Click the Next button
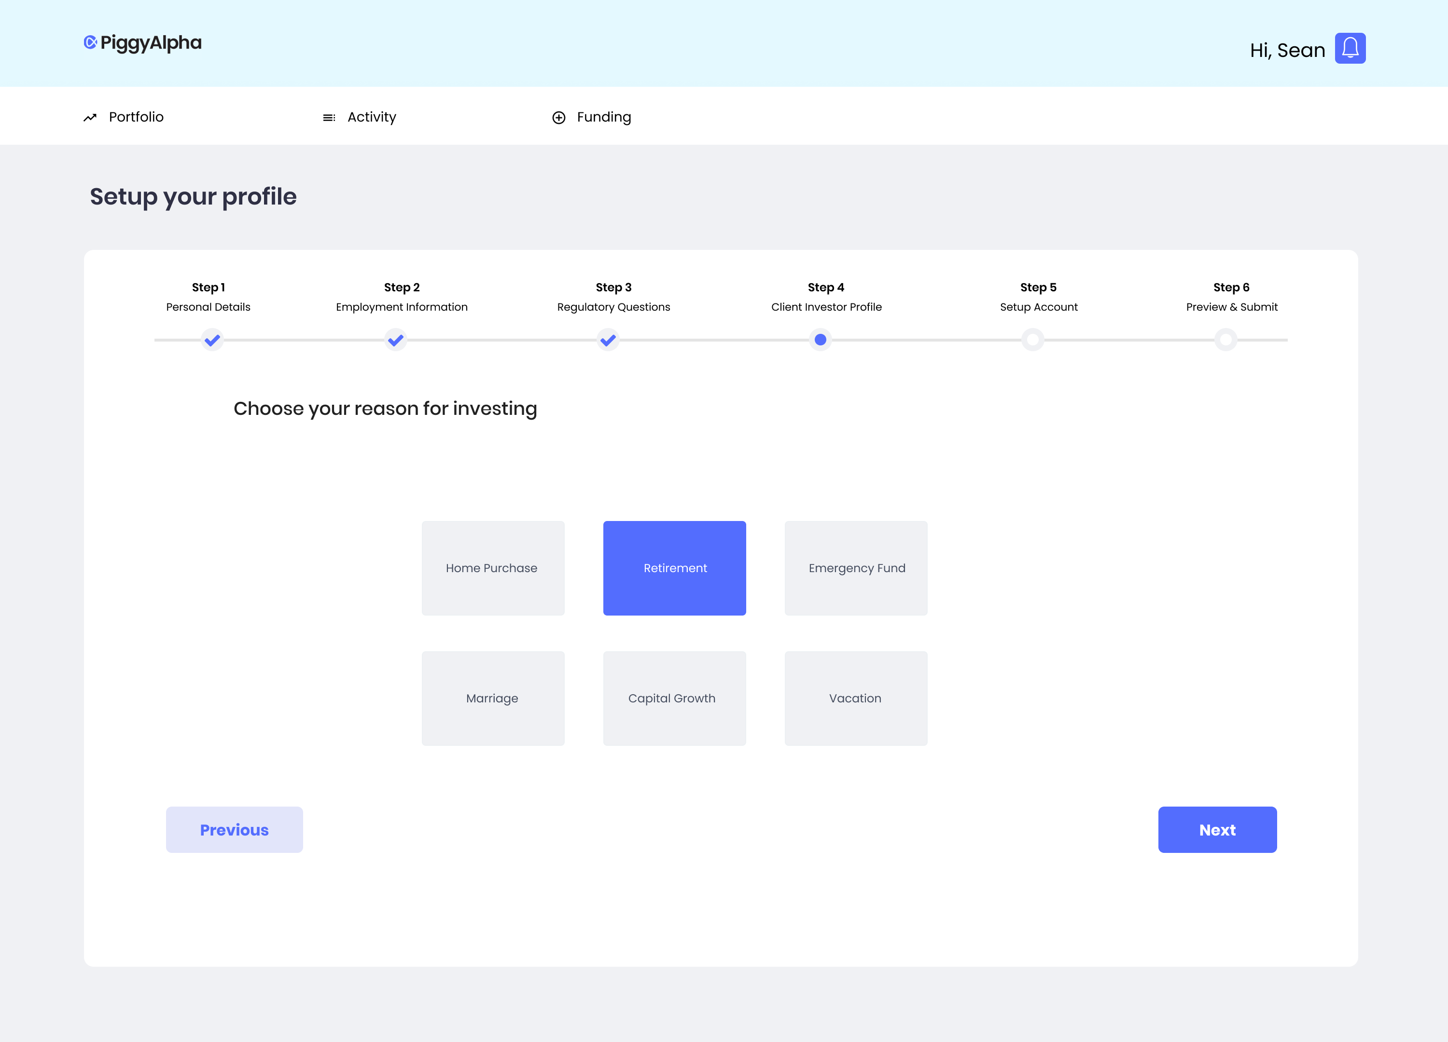This screenshot has width=1448, height=1042. (1217, 830)
